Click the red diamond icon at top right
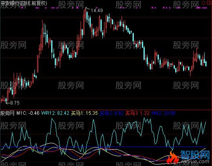Viewport: 212px width, 166px height. click(203, 3)
